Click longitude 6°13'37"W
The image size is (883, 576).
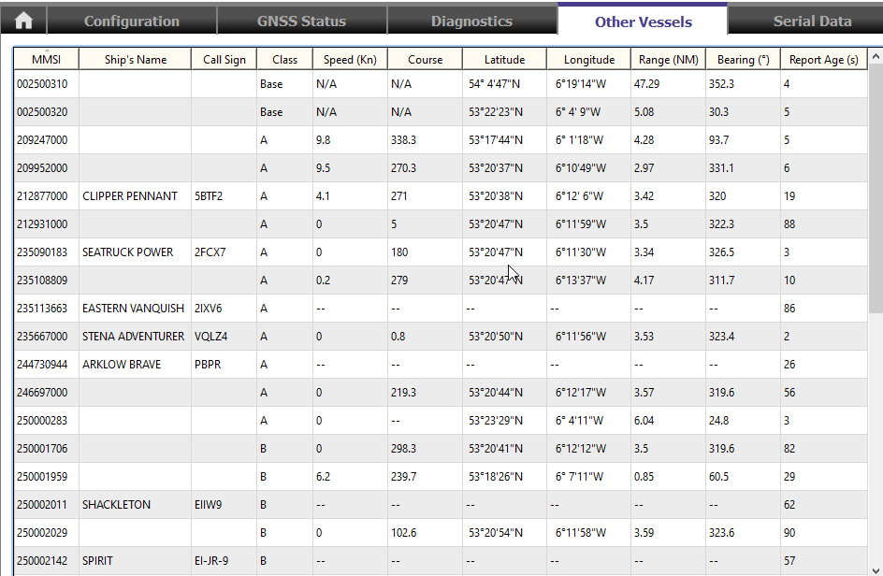581,281
